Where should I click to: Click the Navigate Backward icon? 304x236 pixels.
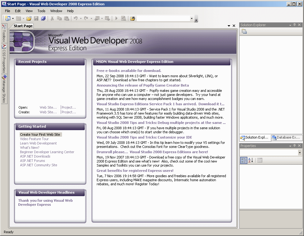97,18
